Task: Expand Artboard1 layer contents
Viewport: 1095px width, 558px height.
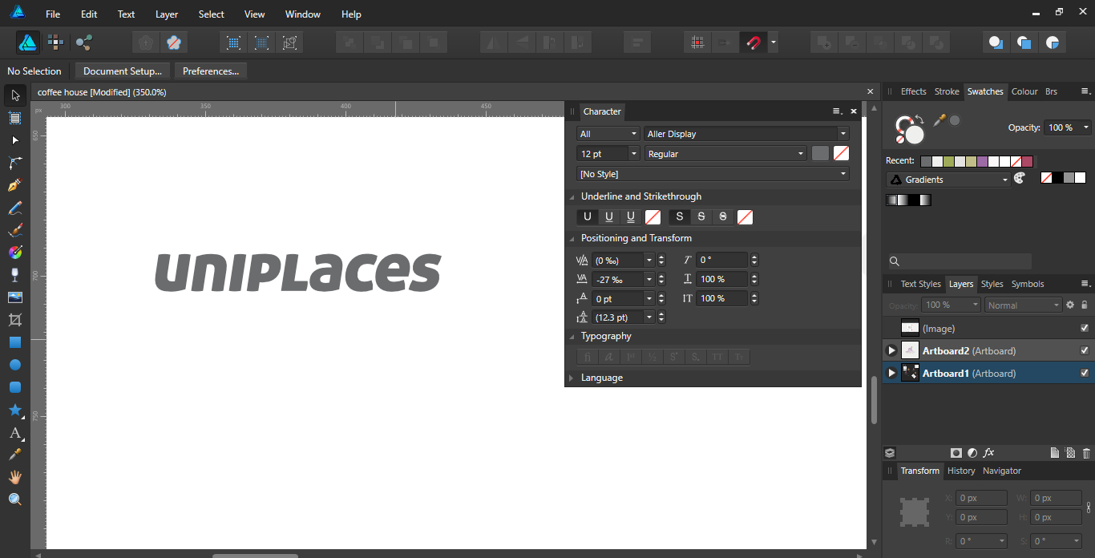Action: 891,373
